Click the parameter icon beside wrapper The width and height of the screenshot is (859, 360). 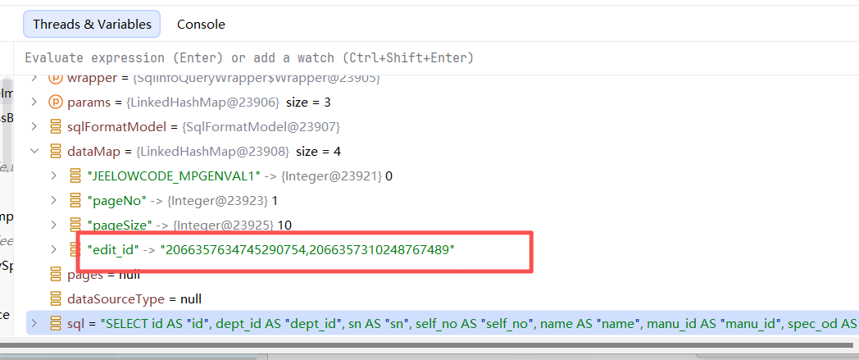56,79
